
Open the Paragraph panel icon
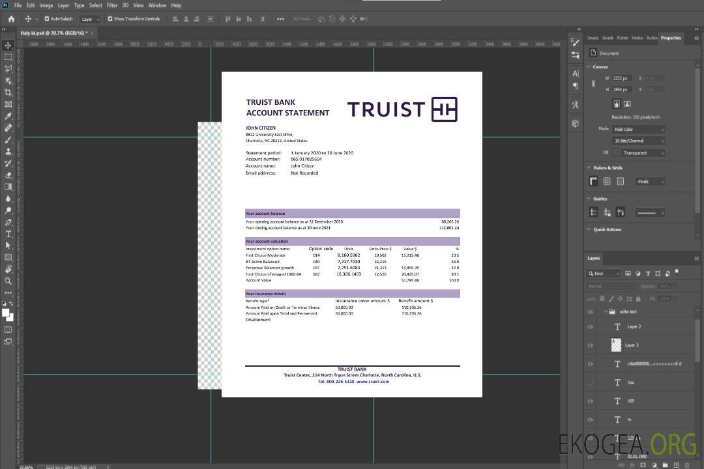575,86
